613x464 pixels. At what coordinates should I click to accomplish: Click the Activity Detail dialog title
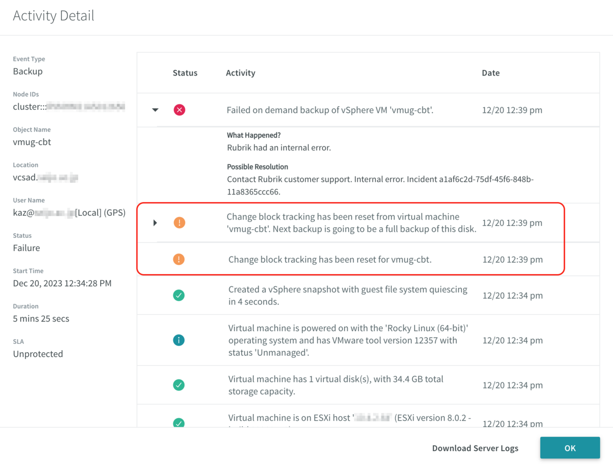54,16
